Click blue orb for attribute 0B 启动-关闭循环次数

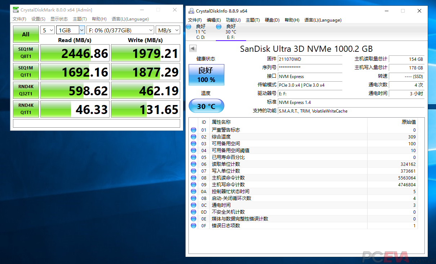[x=194, y=198]
